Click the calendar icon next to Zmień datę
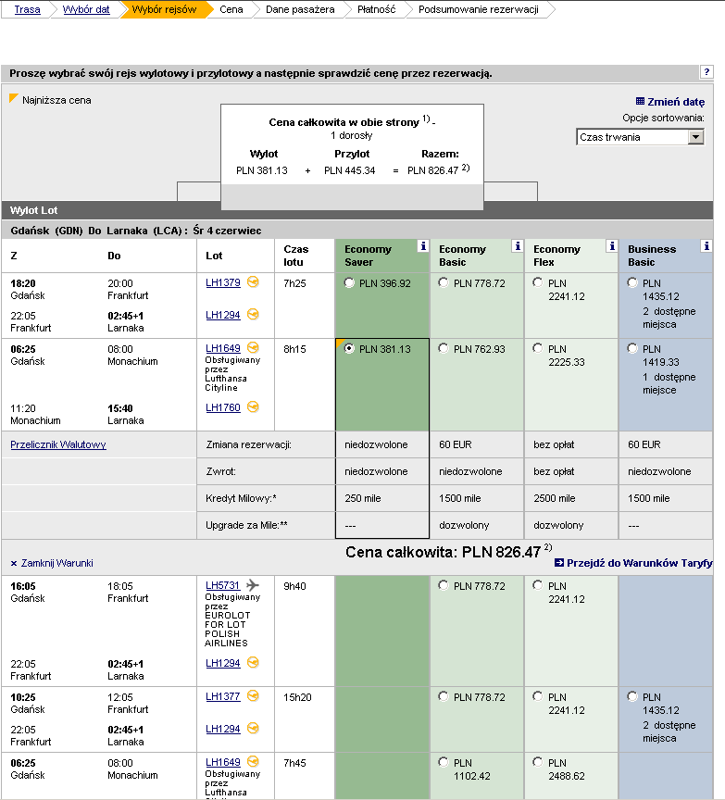The width and height of the screenshot is (725, 800). [640, 102]
